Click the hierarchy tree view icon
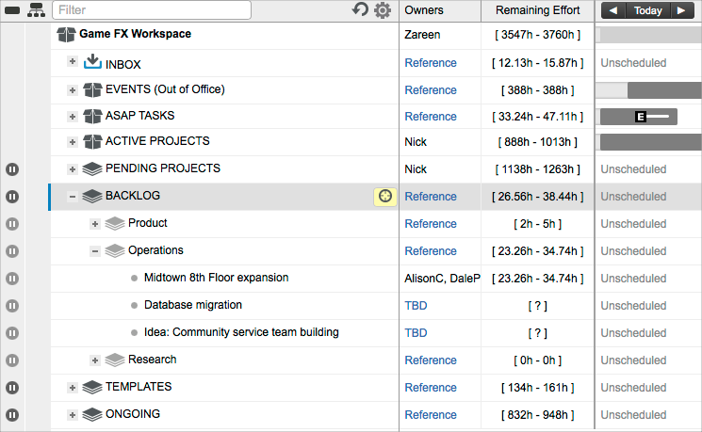This screenshot has height=432, width=702. coord(36,10)
